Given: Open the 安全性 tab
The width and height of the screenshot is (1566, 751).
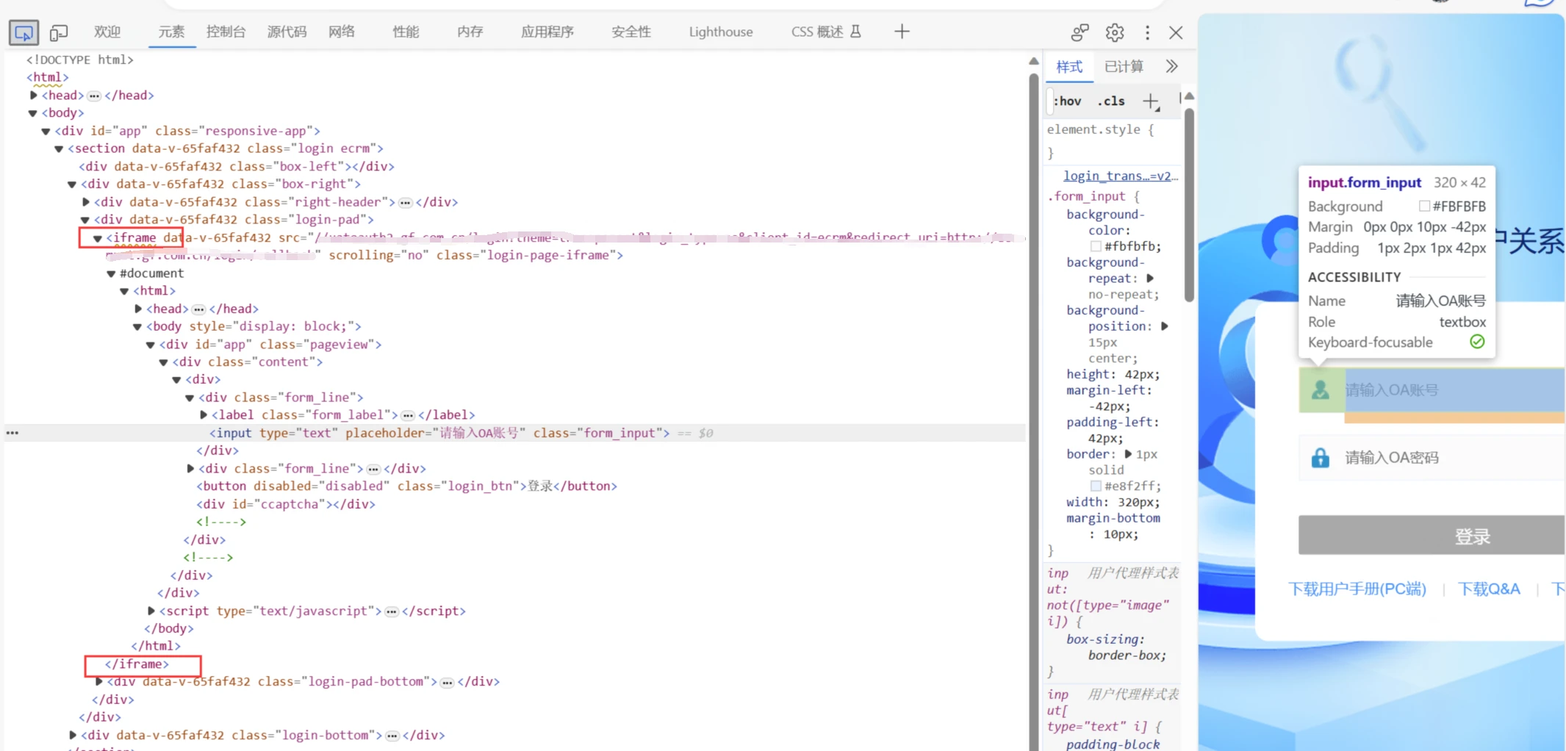Looking at the screenshot, I should [x=631, y=32].
